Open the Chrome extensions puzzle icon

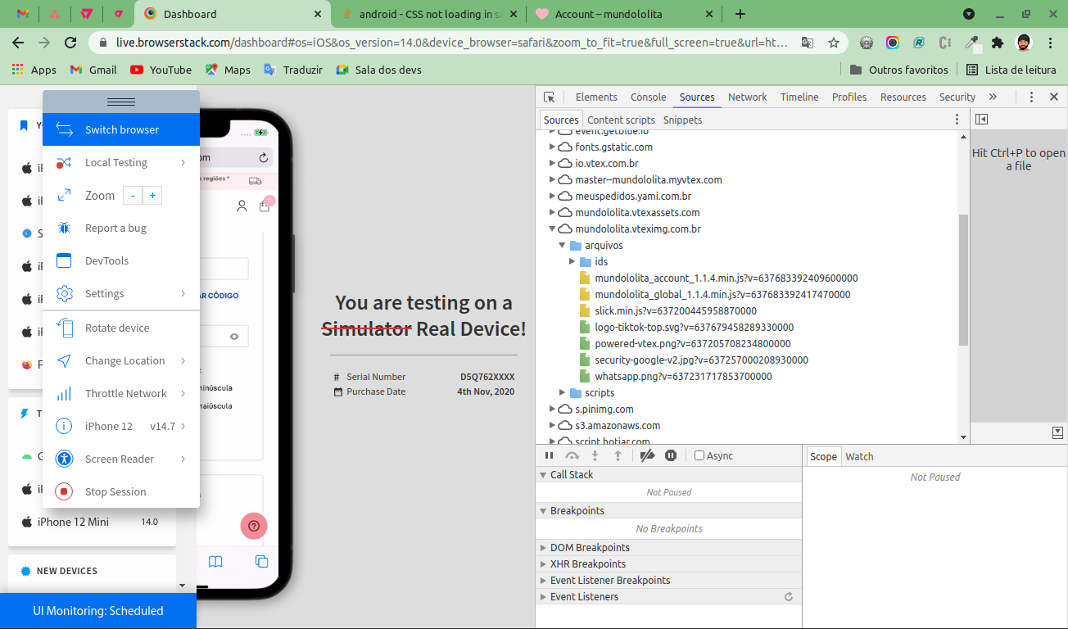(997, 43)
